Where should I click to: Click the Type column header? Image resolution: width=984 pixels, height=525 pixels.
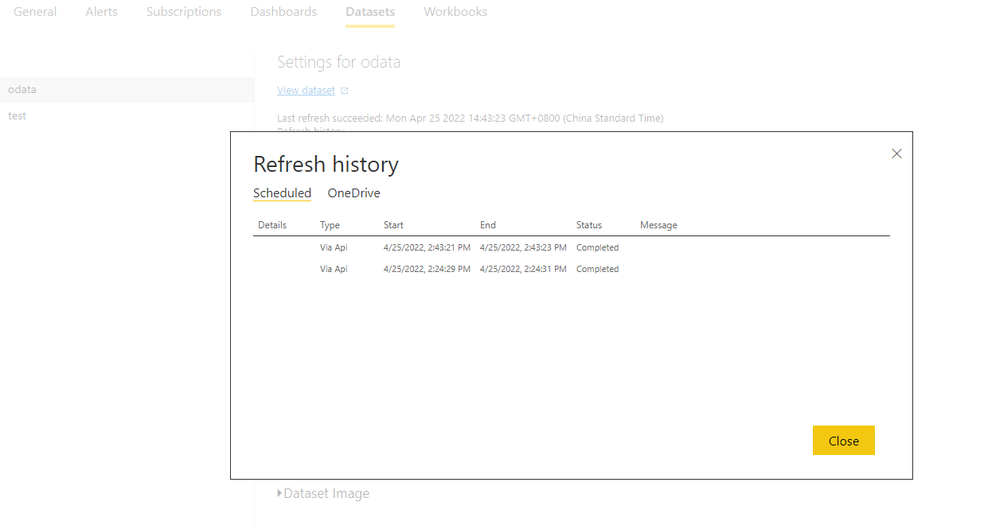(x=330, y=225)
